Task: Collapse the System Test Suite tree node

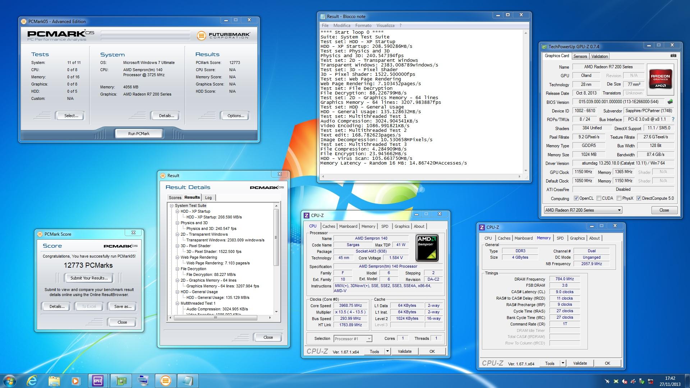Action: (172, 206)
